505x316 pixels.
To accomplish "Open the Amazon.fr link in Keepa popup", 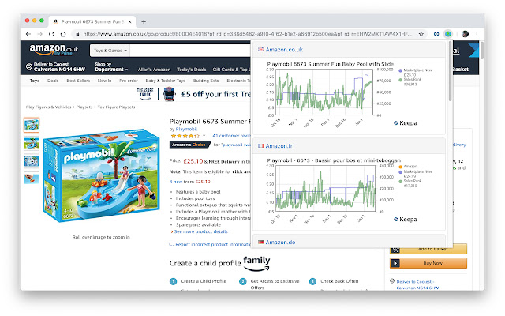I will [x=279, y=145].
